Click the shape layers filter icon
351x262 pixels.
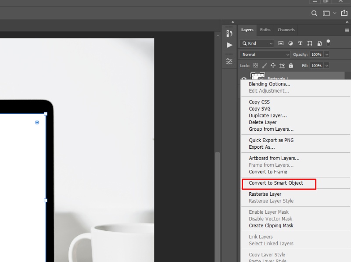click(310, 43)
